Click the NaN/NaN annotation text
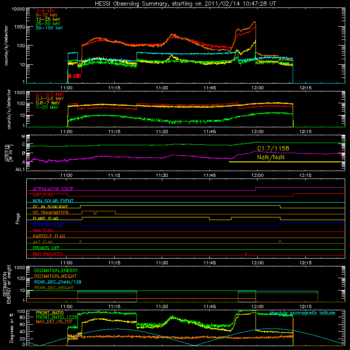This screenshot has width=350, height=350. pos(271,157)
